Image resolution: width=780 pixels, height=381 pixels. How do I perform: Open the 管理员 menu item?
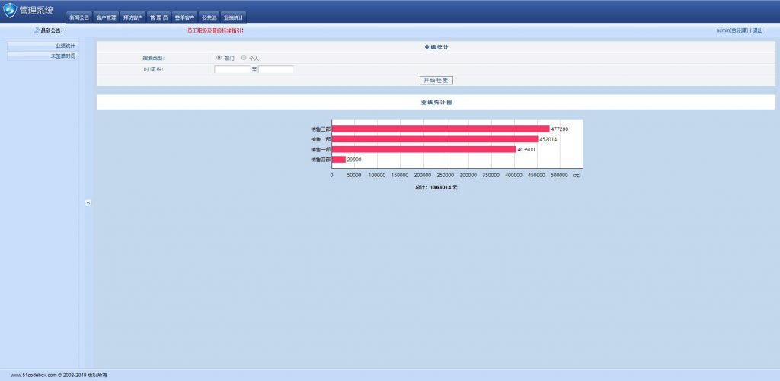[158, 17]
